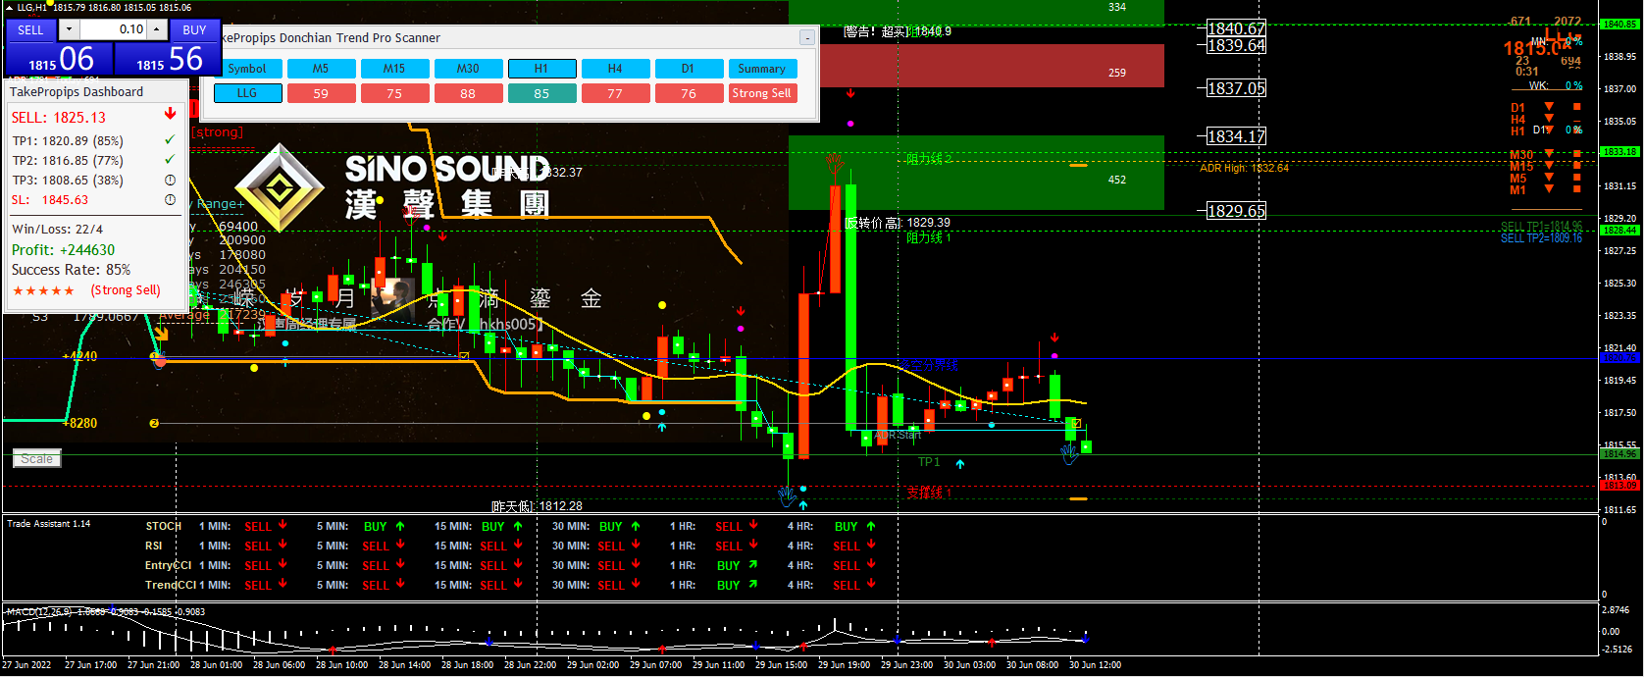Viewport: 1645px width, 677px height.
Task: Click the sell price 1815 06 tile
Action: pyautogui.click(x=58, y=59)
